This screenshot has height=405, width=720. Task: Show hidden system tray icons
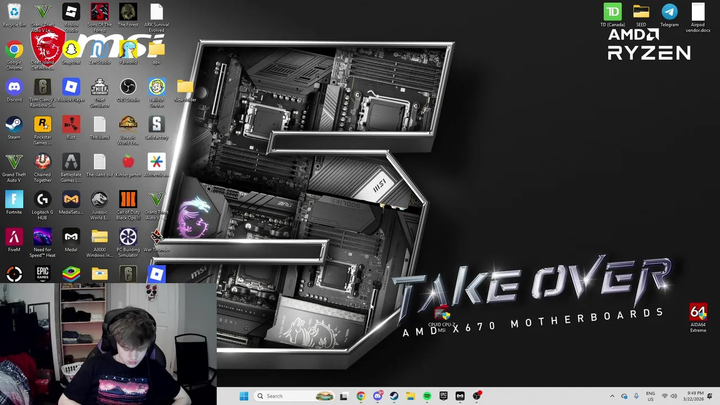(612, 396)
